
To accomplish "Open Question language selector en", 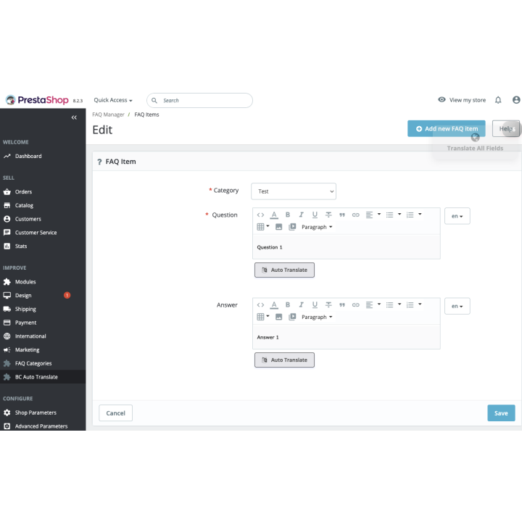I will pyautogui.click(x=457, y=216).
